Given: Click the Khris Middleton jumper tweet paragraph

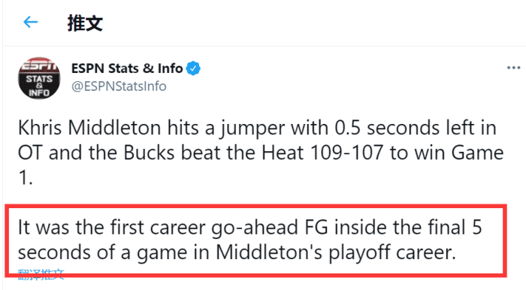Looking at the screenshot, I should point(261,153).
